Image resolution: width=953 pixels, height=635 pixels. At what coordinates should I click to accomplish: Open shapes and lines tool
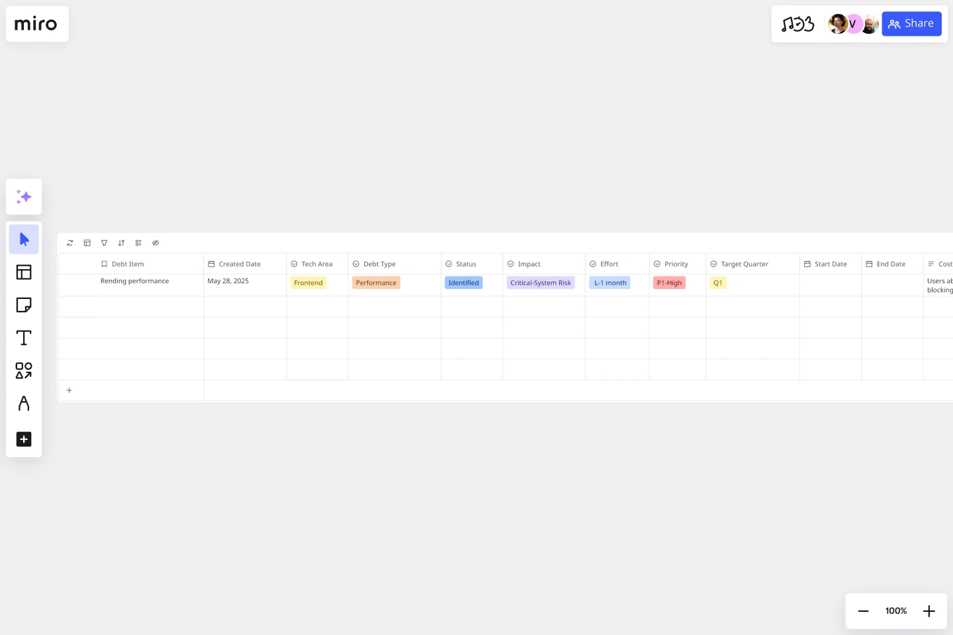point(24,370)
